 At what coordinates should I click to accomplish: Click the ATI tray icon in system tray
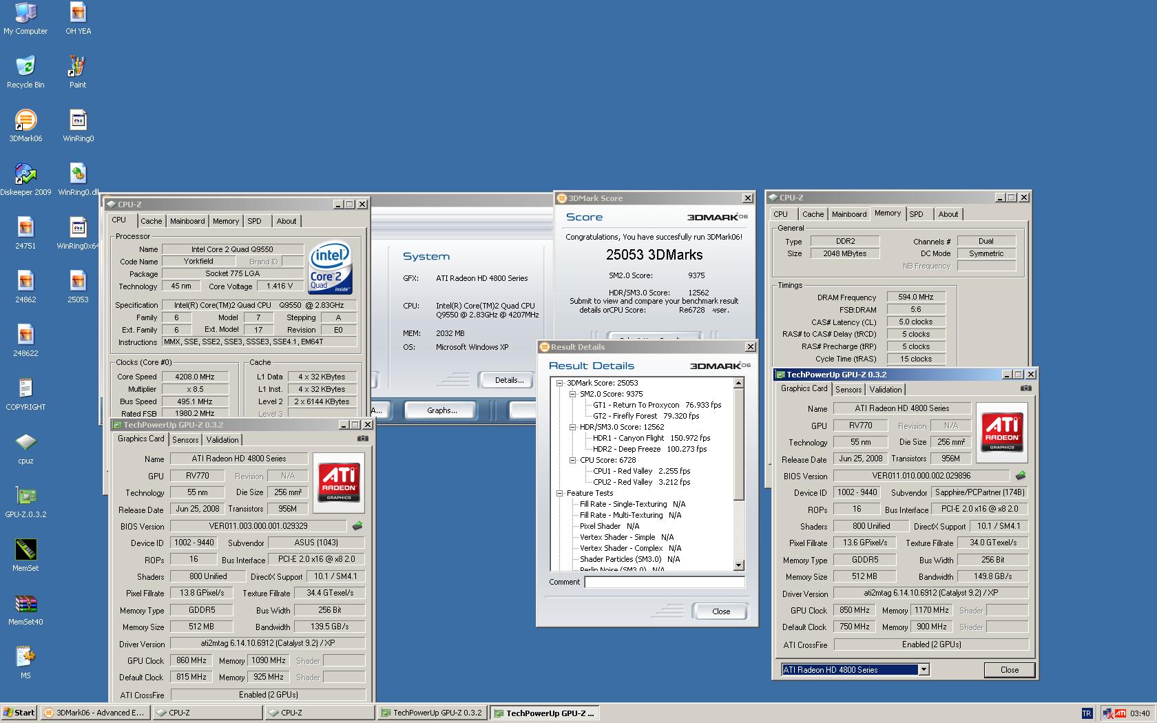(x=1120, y=713)
